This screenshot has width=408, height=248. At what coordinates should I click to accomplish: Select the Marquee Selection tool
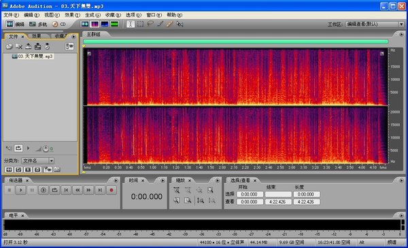click(x=140, y=24)
